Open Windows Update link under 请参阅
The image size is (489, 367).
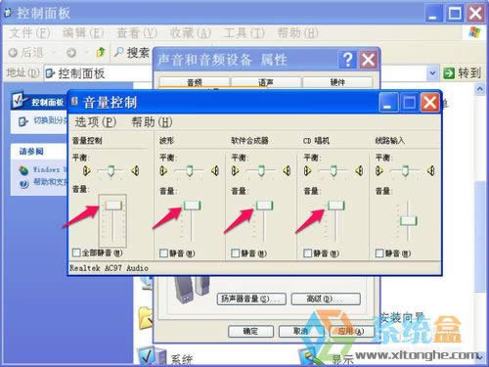click(x=42, y=170)
